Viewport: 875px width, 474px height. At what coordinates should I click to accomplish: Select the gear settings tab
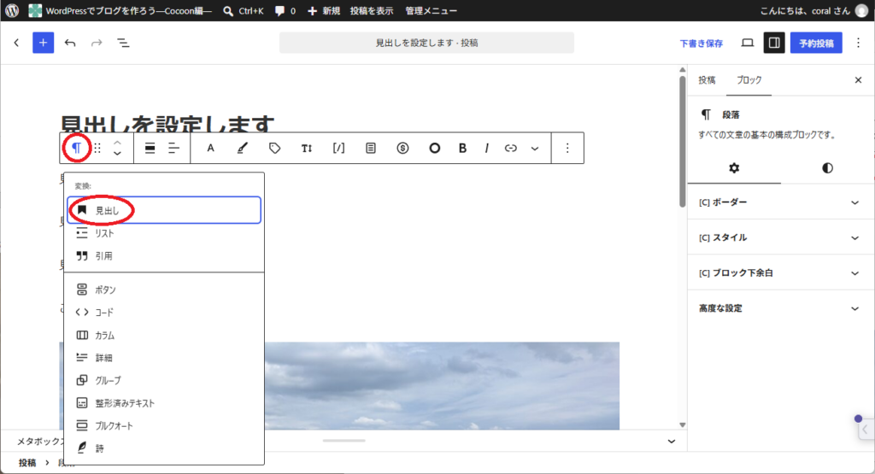(x=734, y=168)
